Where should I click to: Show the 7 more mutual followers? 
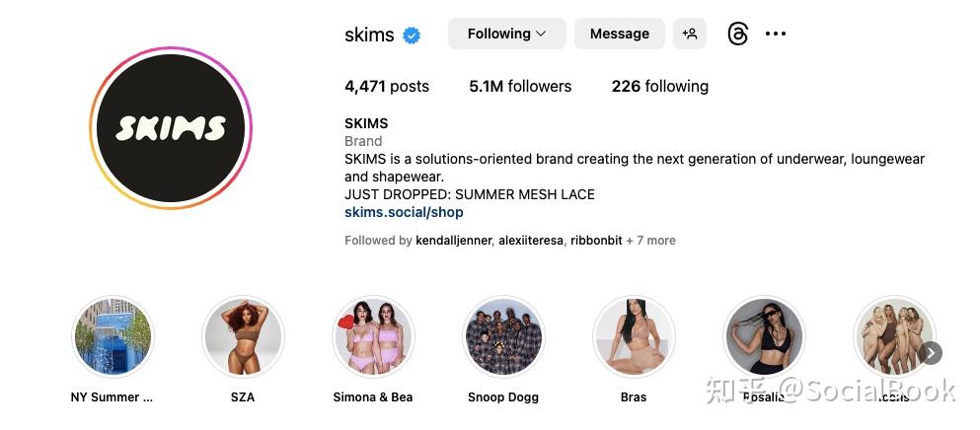(x=651, y=241)
